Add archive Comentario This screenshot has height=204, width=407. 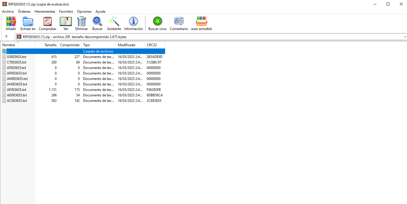coord(179,23)
